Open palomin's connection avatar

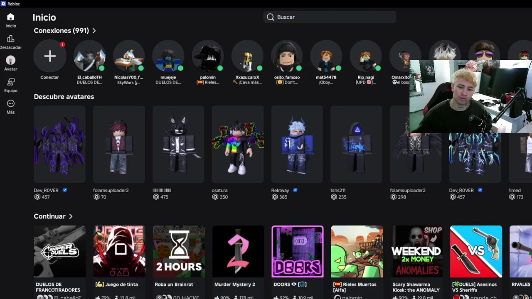point(208,56)
